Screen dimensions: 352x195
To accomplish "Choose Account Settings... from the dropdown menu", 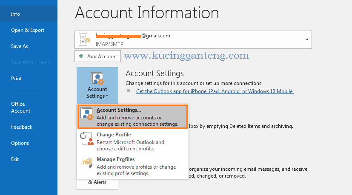I will coord(132,117).
